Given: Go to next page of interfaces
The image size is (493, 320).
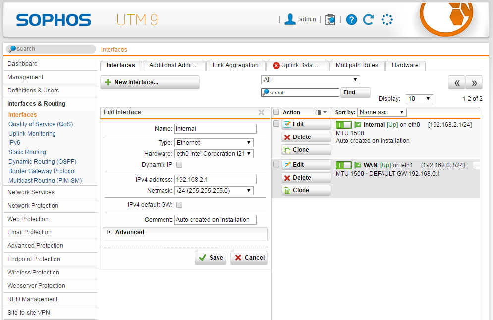Looking at the screenshot, I should click(x=474, y=83).
